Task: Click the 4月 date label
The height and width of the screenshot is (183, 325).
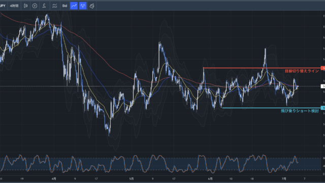Action: pos(54,178)
